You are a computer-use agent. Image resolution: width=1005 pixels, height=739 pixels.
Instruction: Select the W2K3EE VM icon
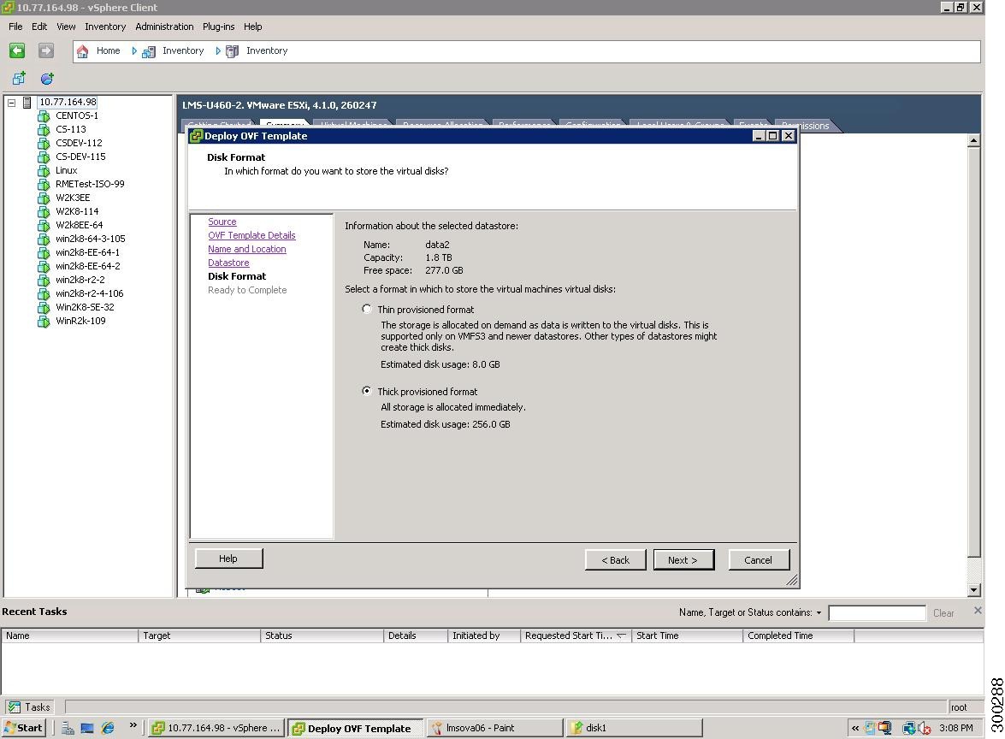pos(44,198)
